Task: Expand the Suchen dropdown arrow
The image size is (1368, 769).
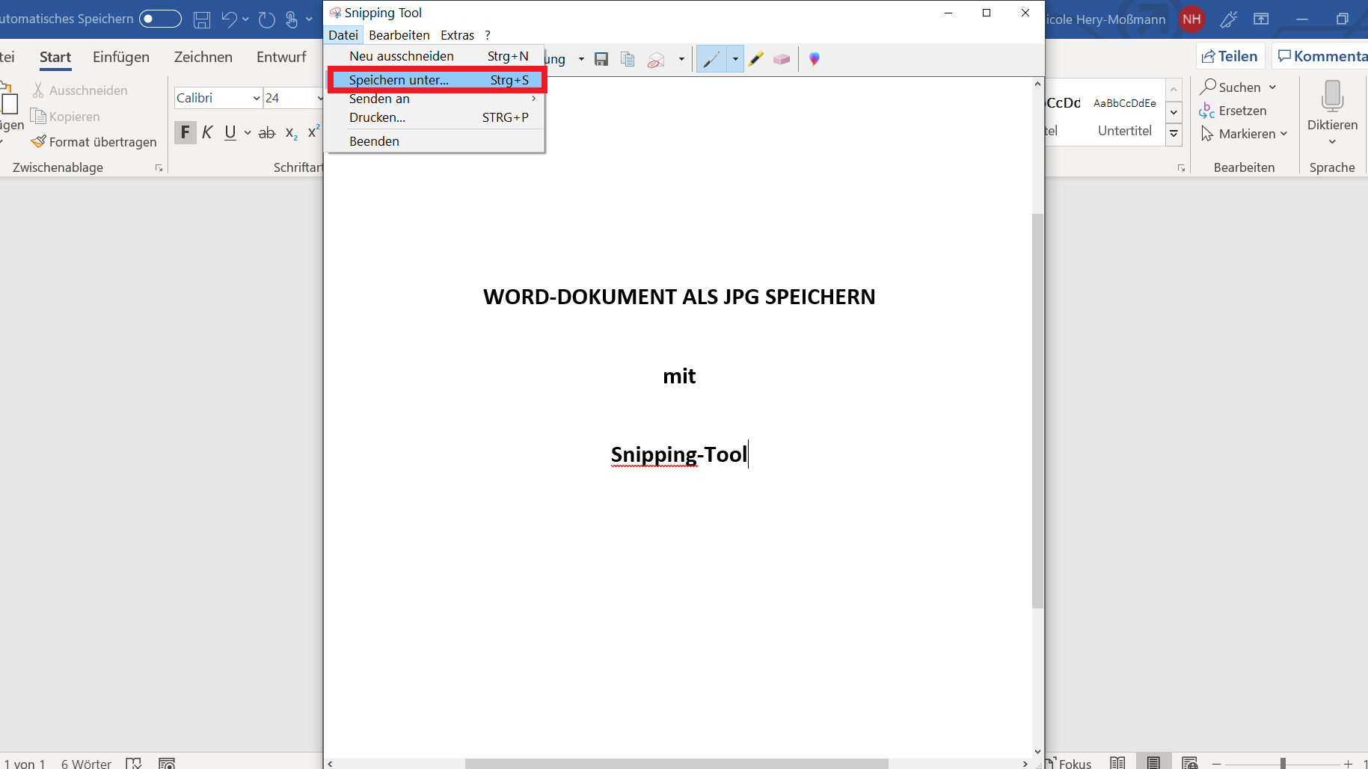Action: pos(1272,87)
